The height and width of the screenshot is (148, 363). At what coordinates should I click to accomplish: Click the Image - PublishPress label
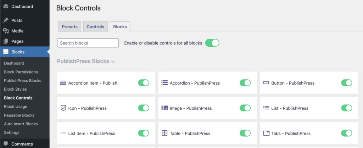tap(191, 108)
